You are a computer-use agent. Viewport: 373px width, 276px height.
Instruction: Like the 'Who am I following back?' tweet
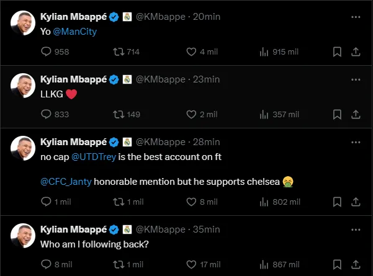[x=191, y=264]
